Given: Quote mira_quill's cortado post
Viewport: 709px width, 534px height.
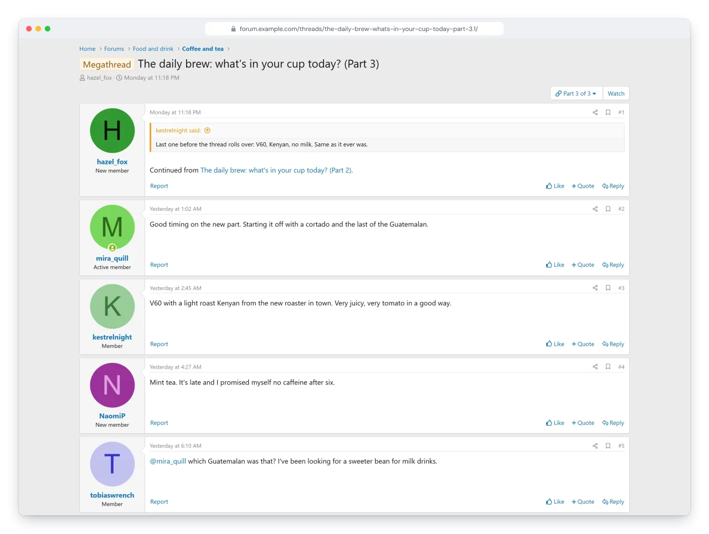Looking at the screenshot, I should (583, 265).
